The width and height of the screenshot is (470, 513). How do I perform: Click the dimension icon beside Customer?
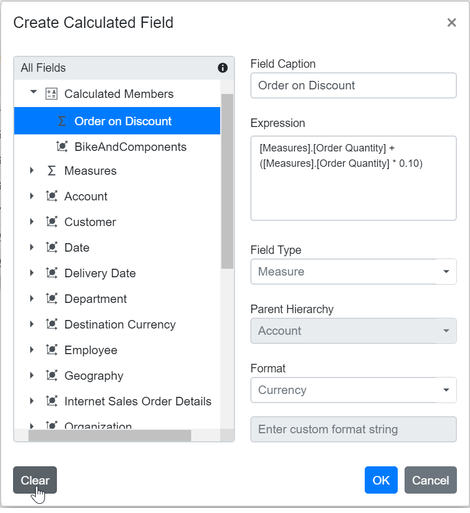[52, 221]
